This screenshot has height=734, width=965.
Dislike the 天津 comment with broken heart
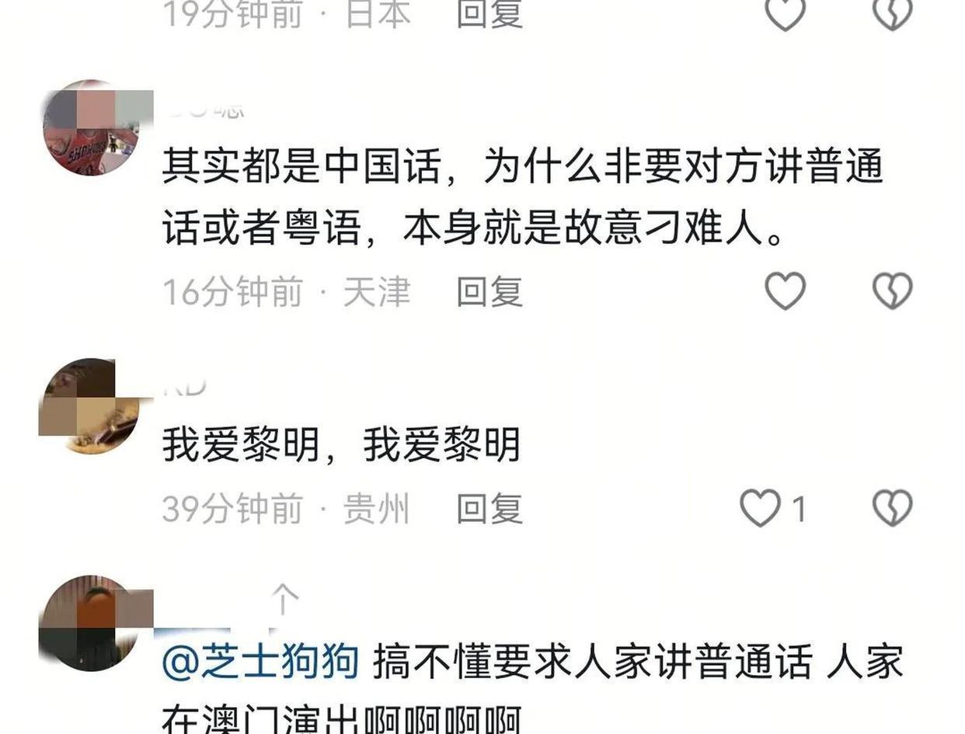(x=892, y=291)
